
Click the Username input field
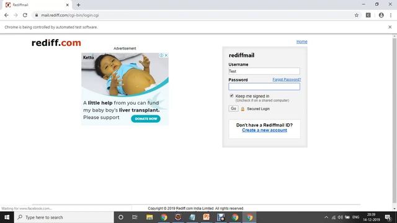point(264,71)
